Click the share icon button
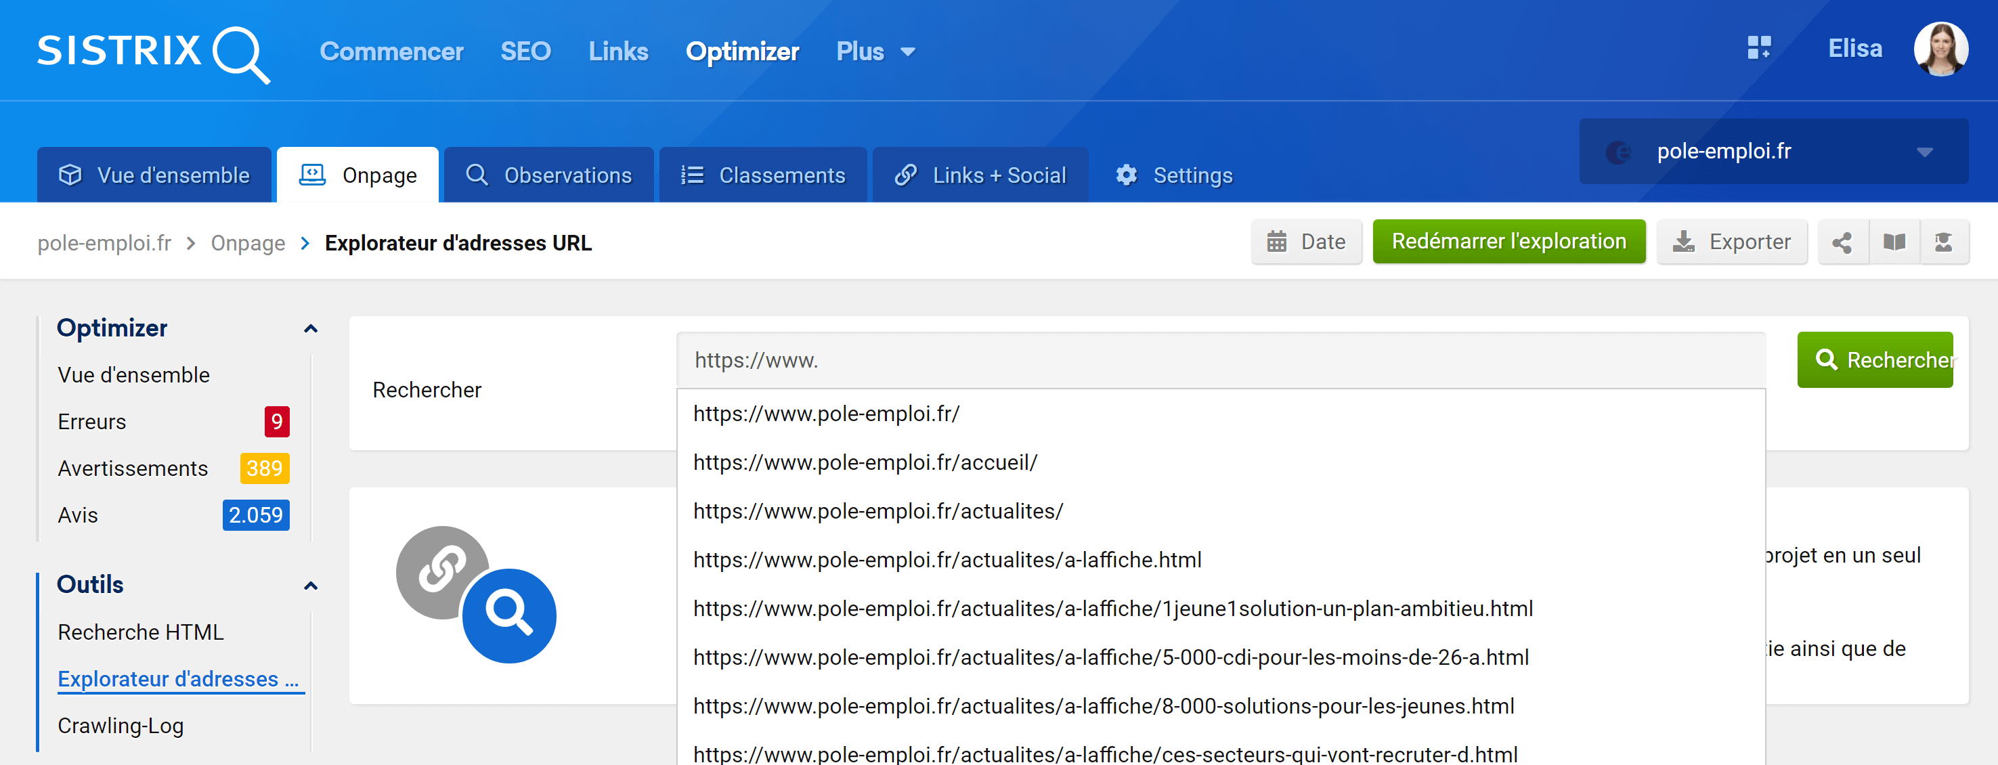 click(x=1842, y=243)
